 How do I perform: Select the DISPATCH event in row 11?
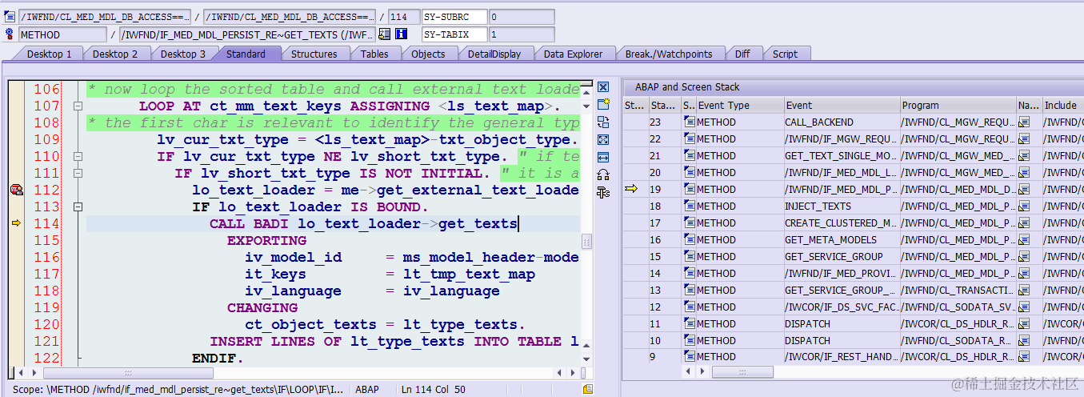point(842,324)
